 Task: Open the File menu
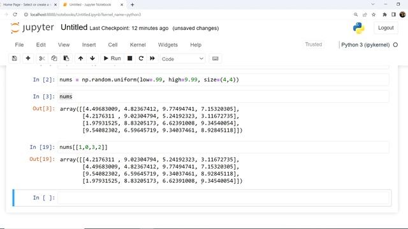coord(19,45)
